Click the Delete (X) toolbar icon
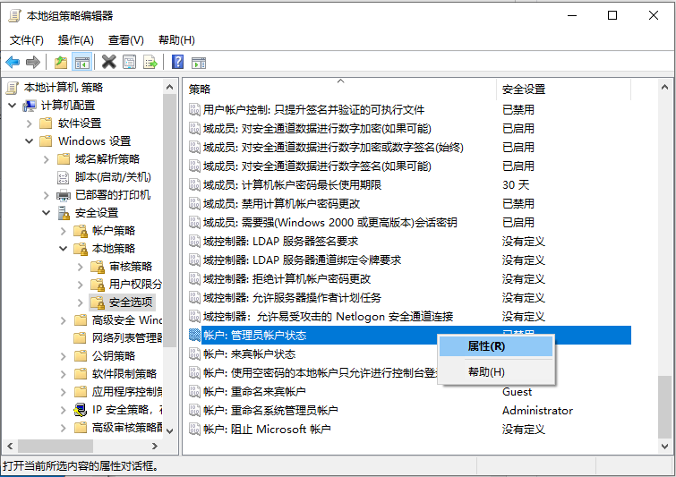Screen dimensions: 676x477 pyautogui.click(x=108, y=62)
